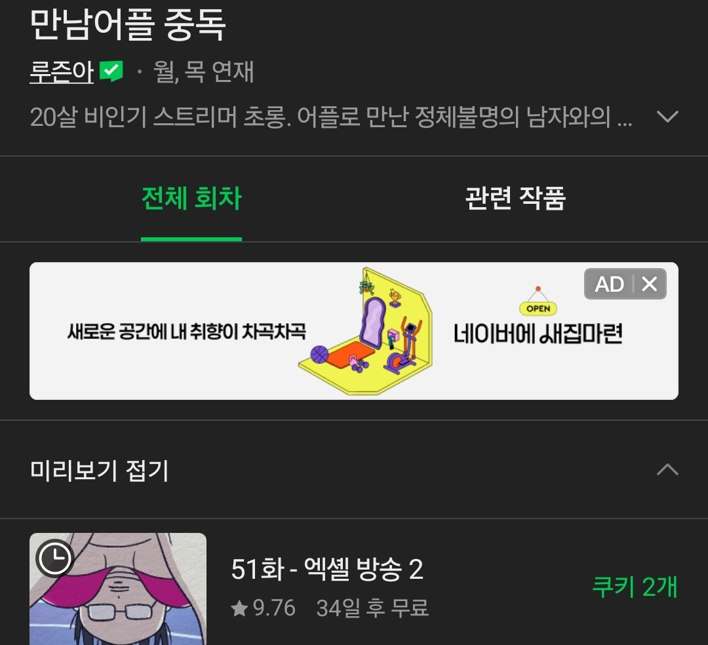Switch to the 관련 작품 tab
Viewport: 708px width, 645px height.
(515, 199)
